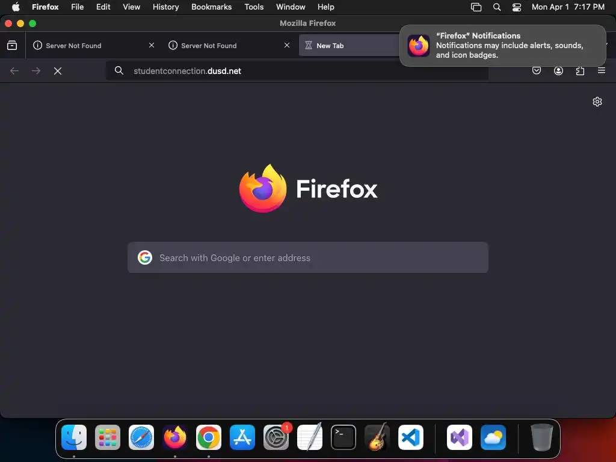Viewport: 616px width, 462px height.
Task: Click the screen mirroring menu bar icon
Action: click(476, 7)
